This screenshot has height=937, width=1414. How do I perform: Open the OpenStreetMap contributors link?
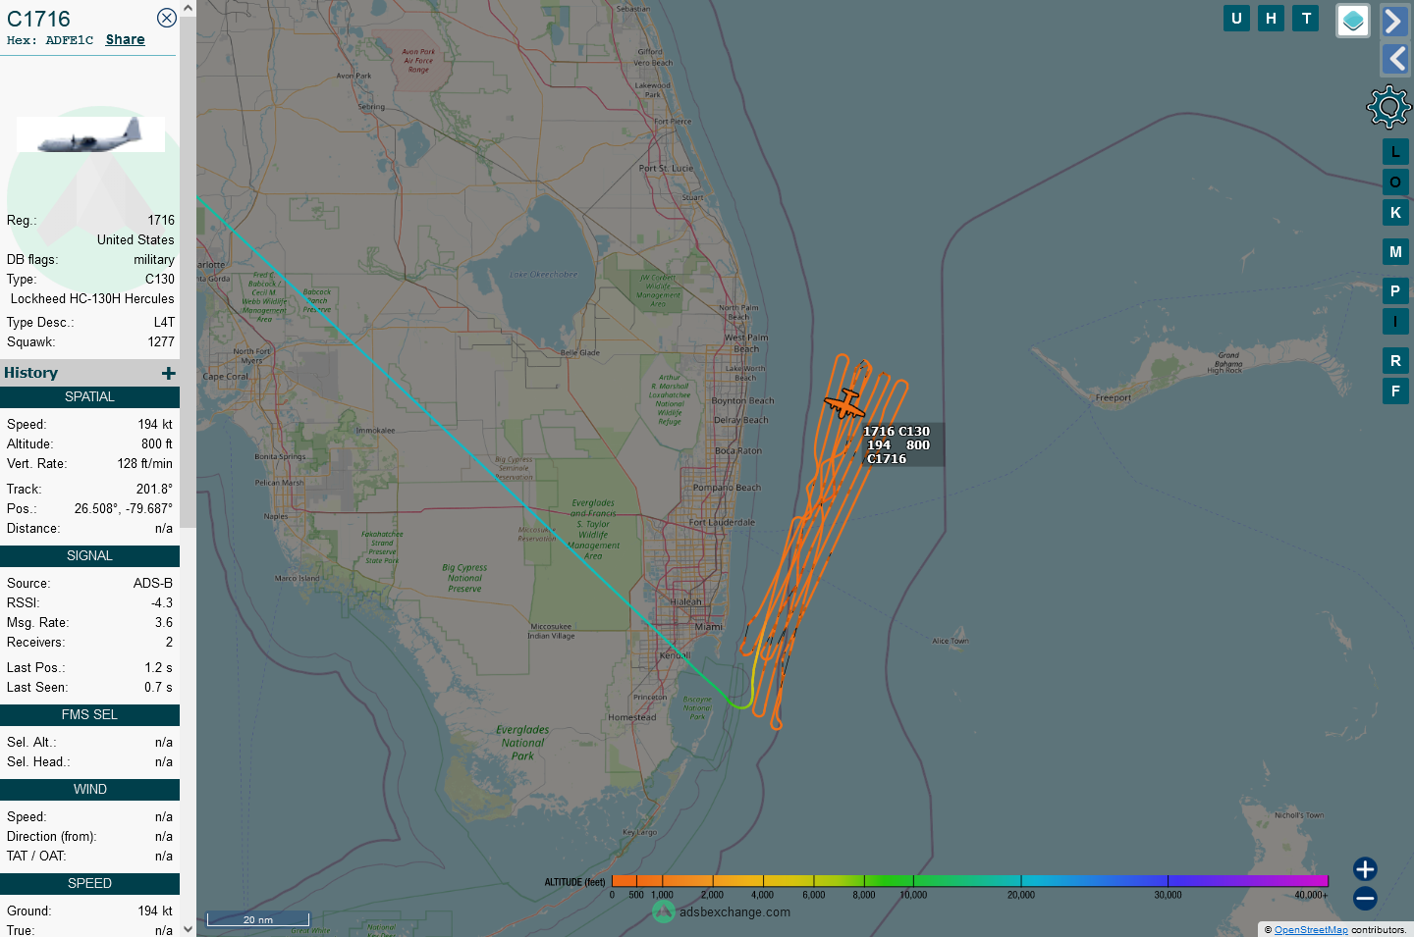pos(1311,930)
